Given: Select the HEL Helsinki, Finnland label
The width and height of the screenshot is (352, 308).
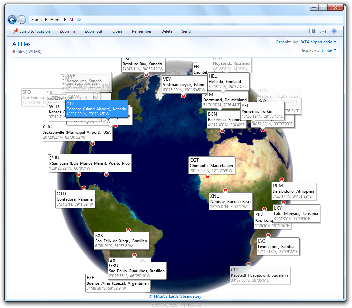Looking at the screenshot, I should (x=228, y=81).
